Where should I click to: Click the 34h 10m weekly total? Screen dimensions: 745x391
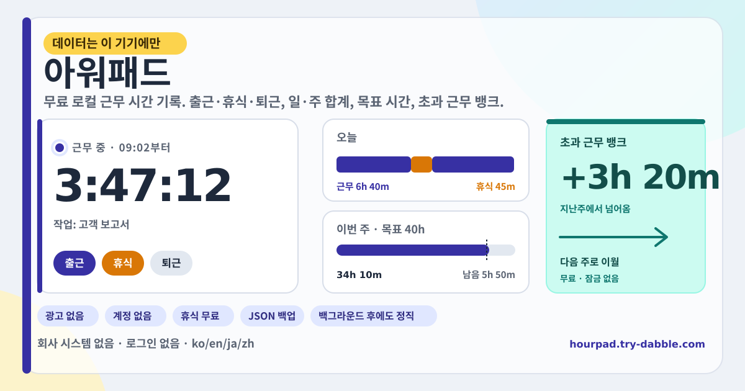click(359, 275)
